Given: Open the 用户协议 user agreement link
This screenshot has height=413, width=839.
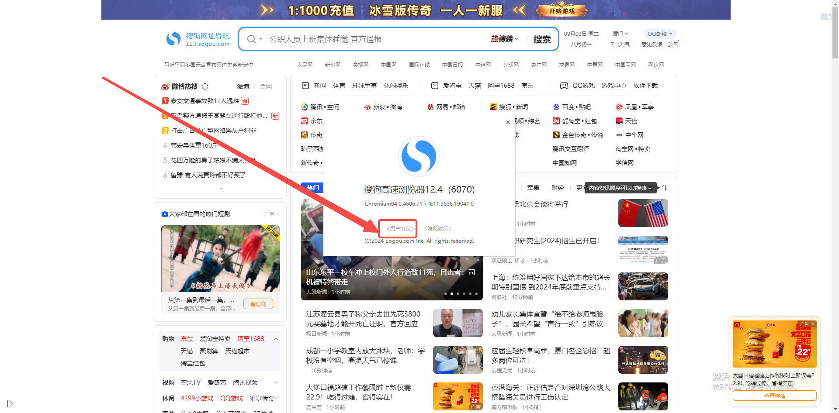Looking at the screenshot, I should pos(400,229).
